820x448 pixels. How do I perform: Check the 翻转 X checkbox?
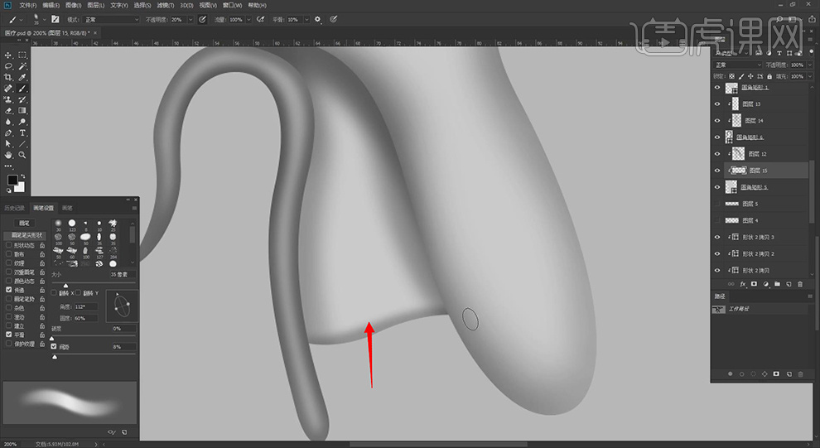[x=54, y=293]
